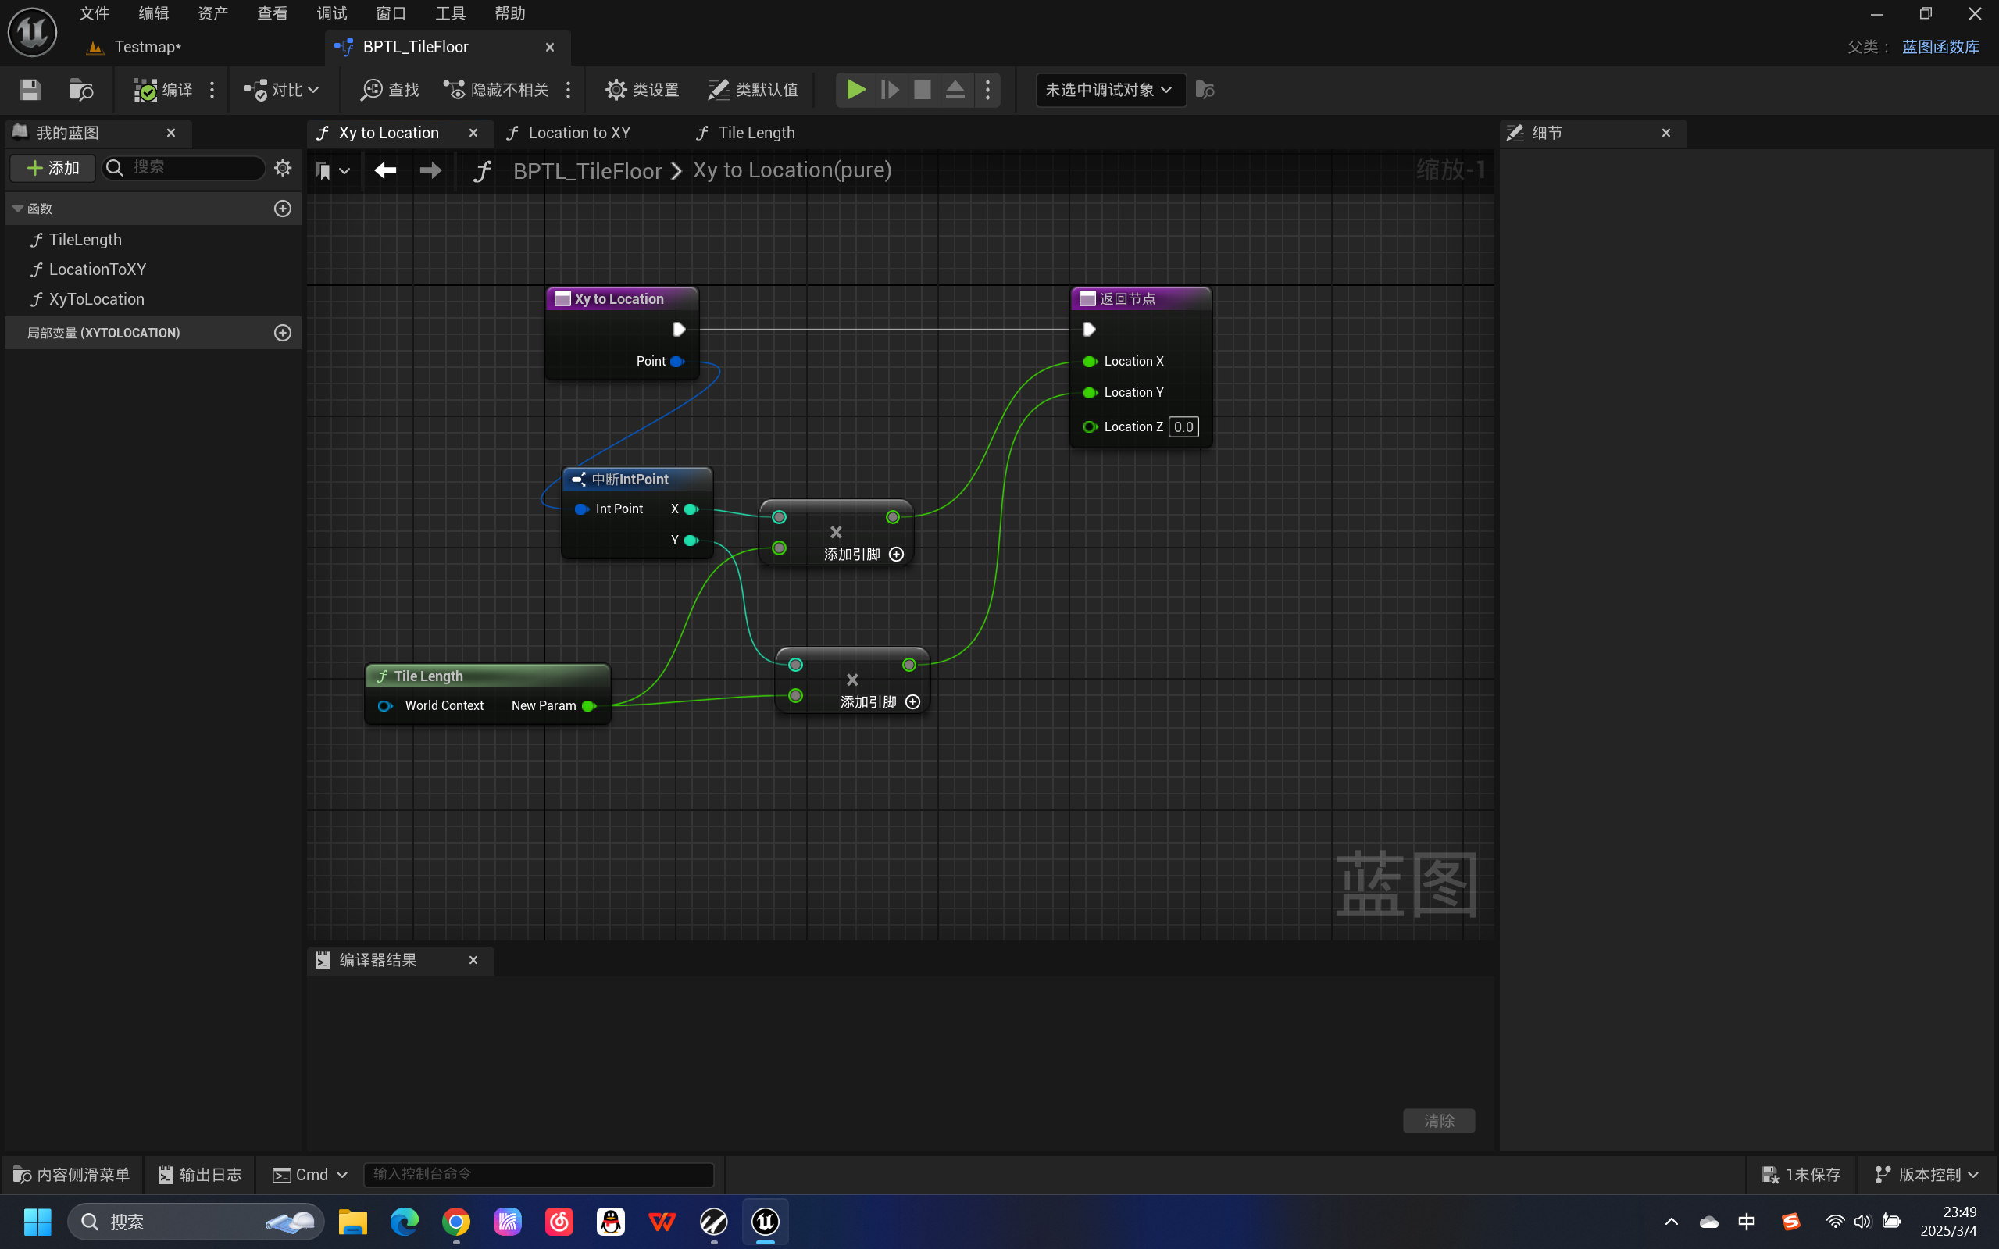Open 内容侧滑菜单 content drawer
The width and height of the screenshot is (1999, 1249).
pos(72,1175)
